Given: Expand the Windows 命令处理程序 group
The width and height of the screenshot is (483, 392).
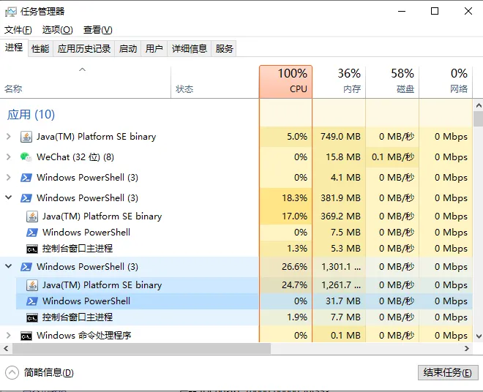Looking at the screenshot, I should pyautogui.click(x=9, y=336).
